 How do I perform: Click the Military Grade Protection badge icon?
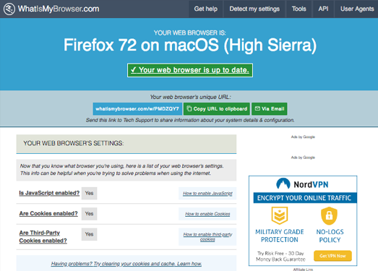pos(280,215)
